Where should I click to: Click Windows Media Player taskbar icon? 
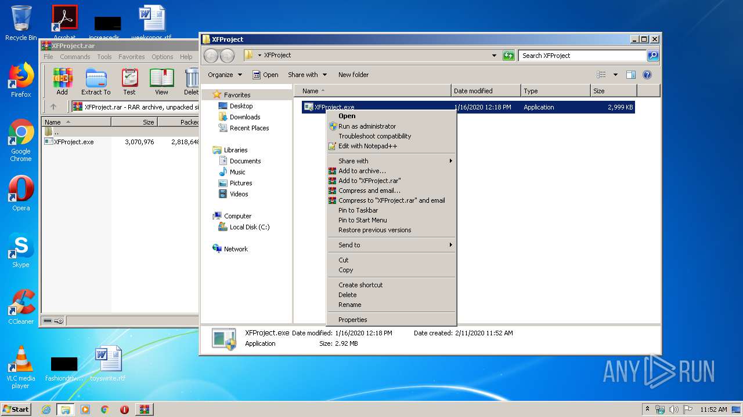[85, 409]
